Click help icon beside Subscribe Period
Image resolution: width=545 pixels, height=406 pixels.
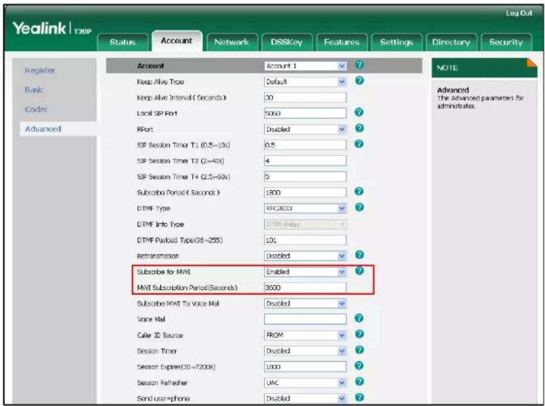coord(360,191)
